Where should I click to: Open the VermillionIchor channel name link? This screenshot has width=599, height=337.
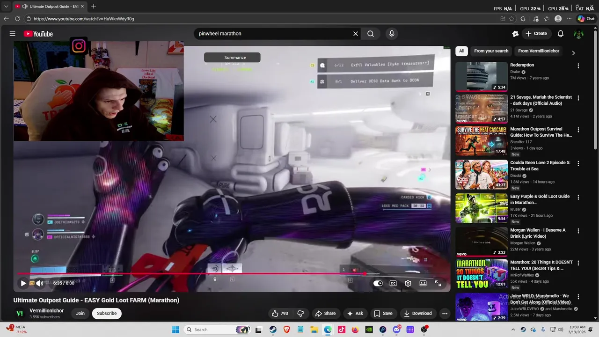coord(46,311)
